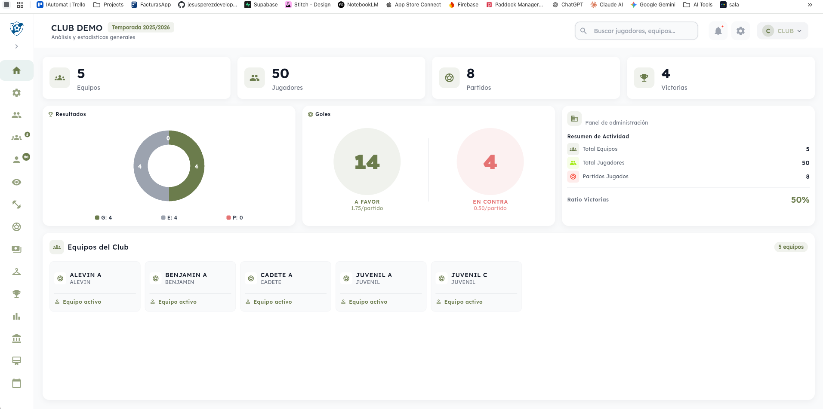This screenshot has height=409, width=823.
Task: Open the CLUB user dropdown menu
Action: 782,31
